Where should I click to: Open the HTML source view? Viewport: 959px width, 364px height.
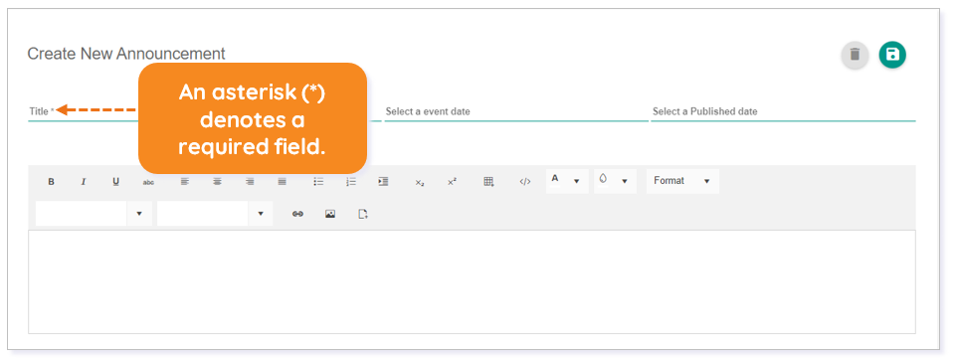[x=524, y=182]
